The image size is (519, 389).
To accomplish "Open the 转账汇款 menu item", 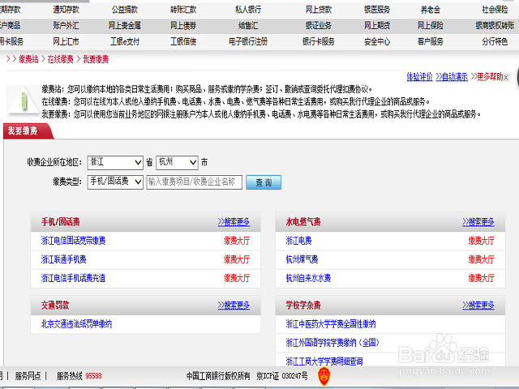I will 183,10.
